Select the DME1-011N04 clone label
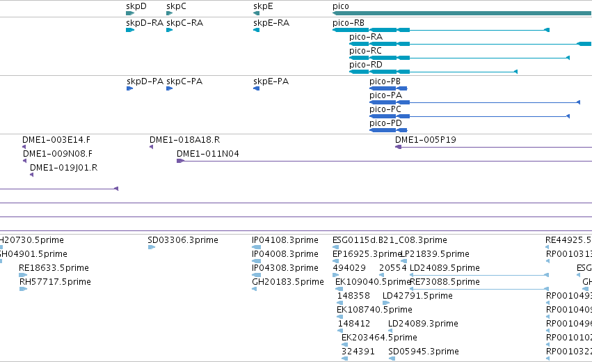This screenshot has height=362, width=592. coord(208,154)
